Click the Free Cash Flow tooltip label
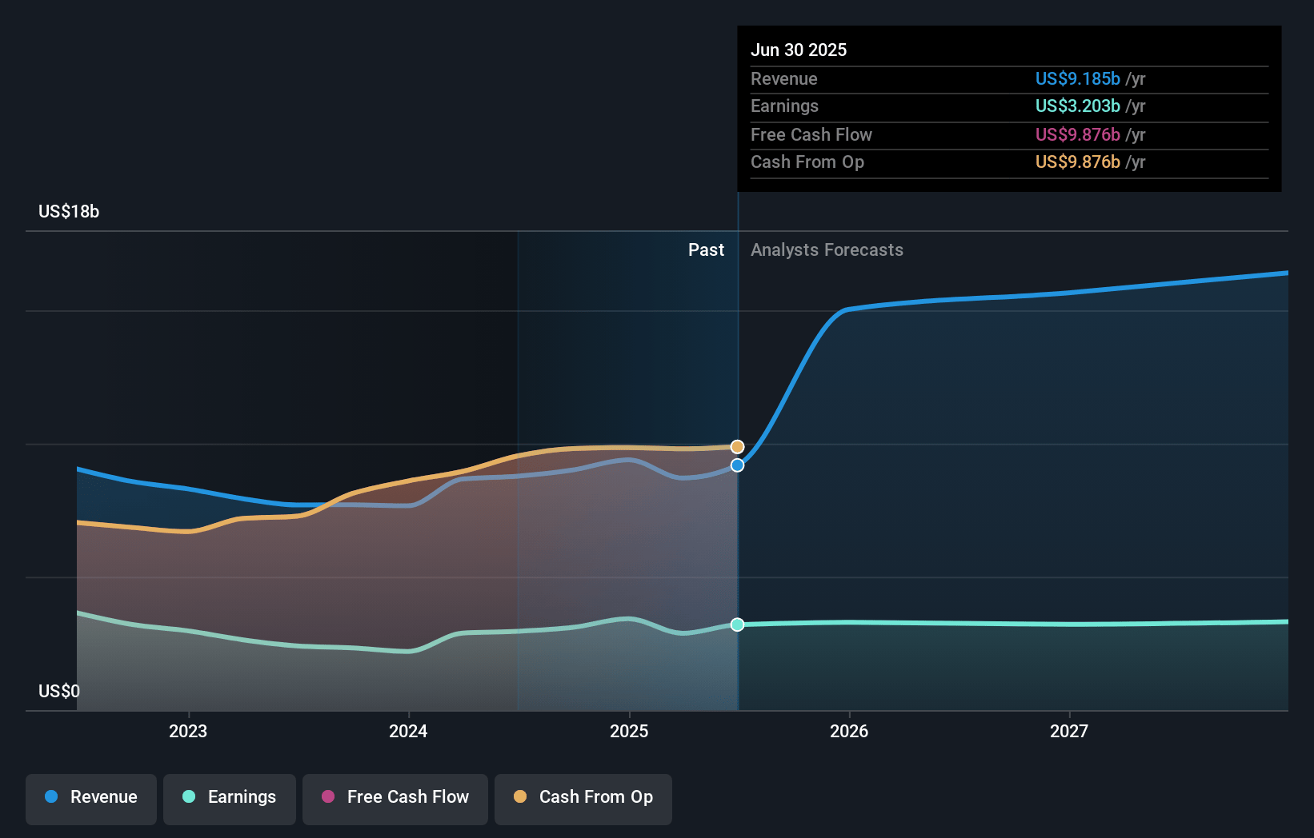Image resolution: width=1314 pixels, height=838 pixels. (x=811, y=134)
